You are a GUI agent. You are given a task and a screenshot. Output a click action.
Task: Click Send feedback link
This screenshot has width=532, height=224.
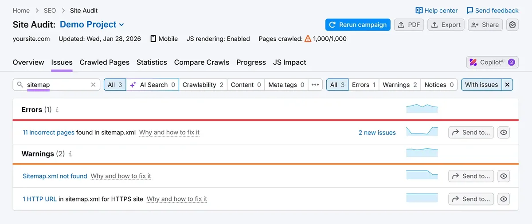pos(492,10)
